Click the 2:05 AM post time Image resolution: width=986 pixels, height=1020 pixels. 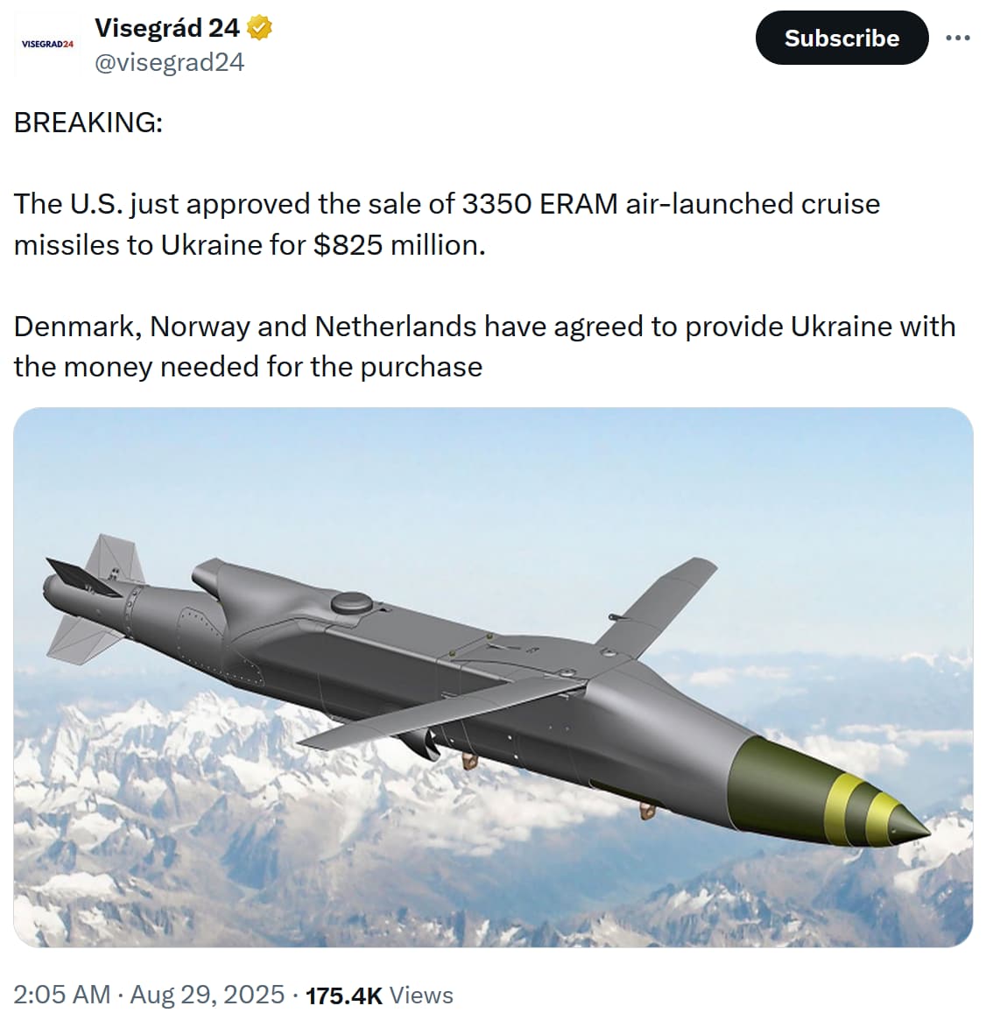click(x=62, y=995)
